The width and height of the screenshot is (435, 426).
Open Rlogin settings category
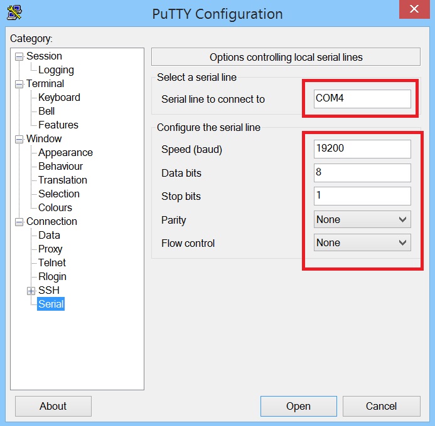(x=52, y=276)
